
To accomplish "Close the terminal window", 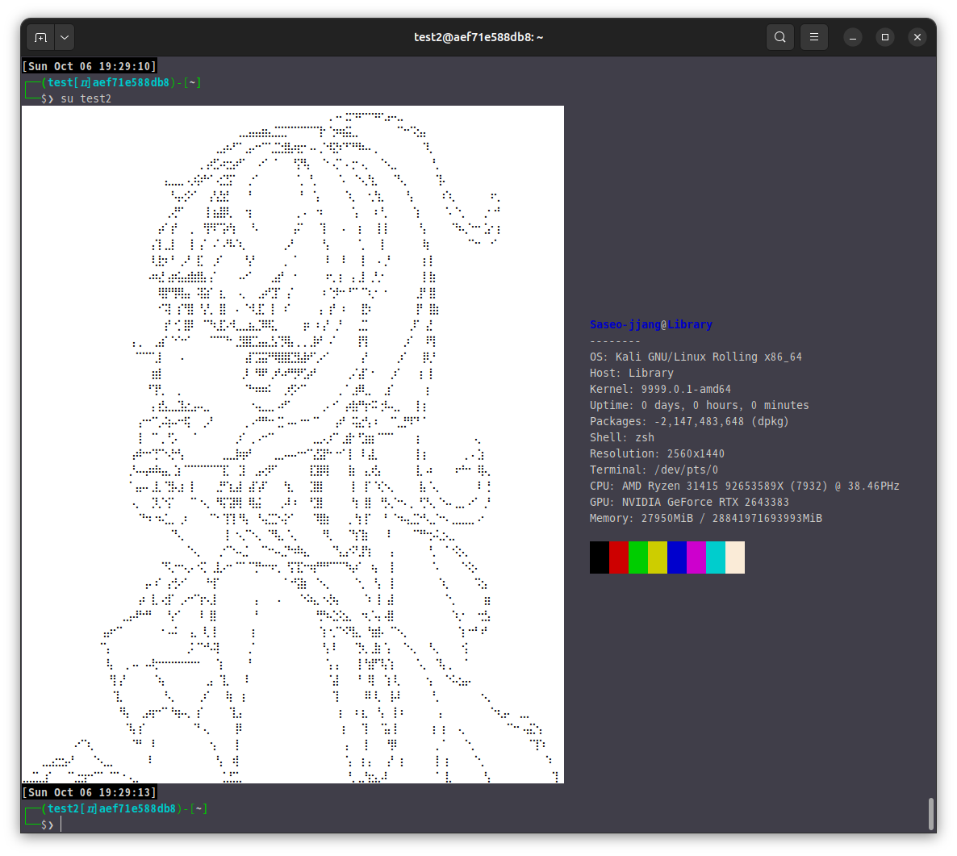I will coord(917,38).
